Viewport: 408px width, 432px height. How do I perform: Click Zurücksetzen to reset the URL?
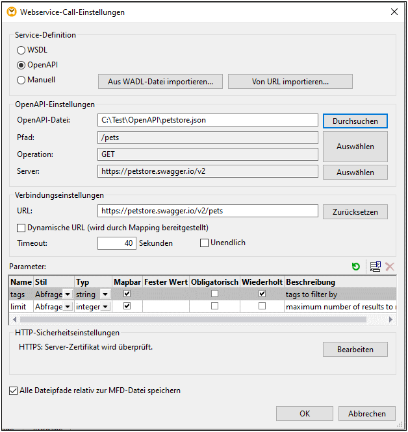coord(355,212)
